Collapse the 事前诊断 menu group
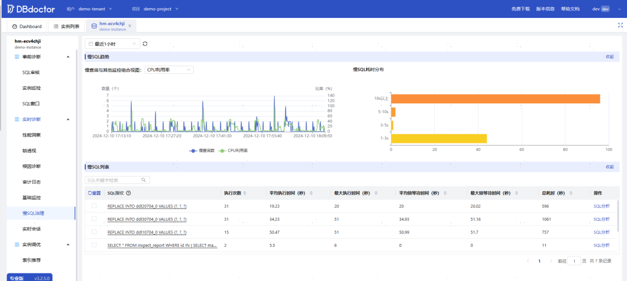This screenshot has height=281, width=627. (x=68, y=57)
